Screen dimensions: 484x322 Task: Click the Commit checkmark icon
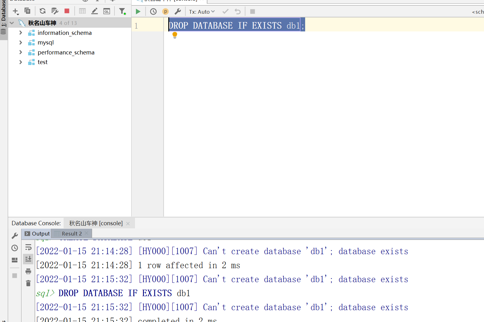pos(226,12)
